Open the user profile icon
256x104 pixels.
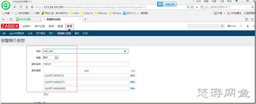coord(248,26)
